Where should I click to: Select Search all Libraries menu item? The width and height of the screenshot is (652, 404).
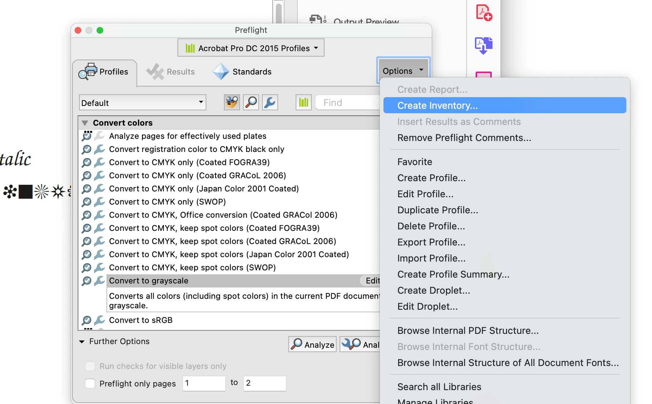[505, 387]
